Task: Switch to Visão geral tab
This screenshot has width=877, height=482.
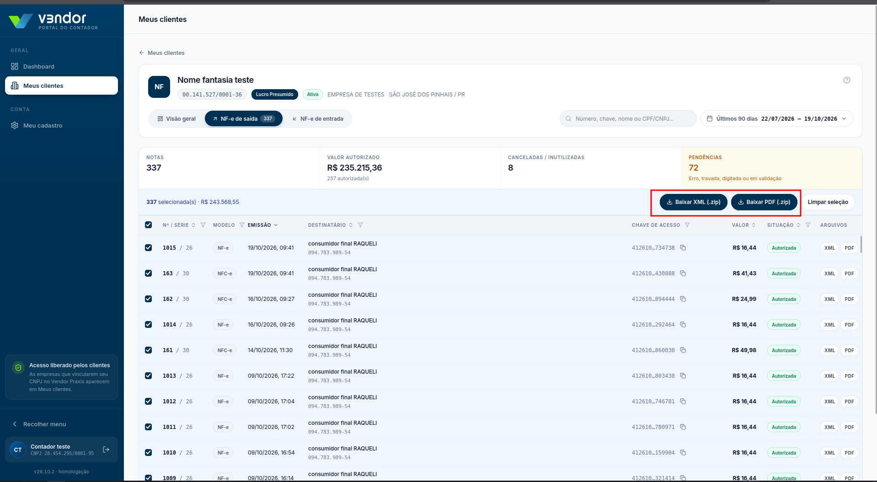Action: point(176,119)
